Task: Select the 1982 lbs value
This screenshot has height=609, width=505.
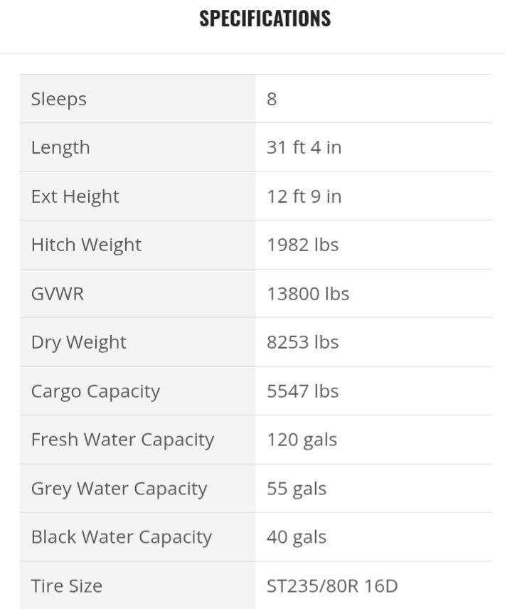Action: [302, 245]
